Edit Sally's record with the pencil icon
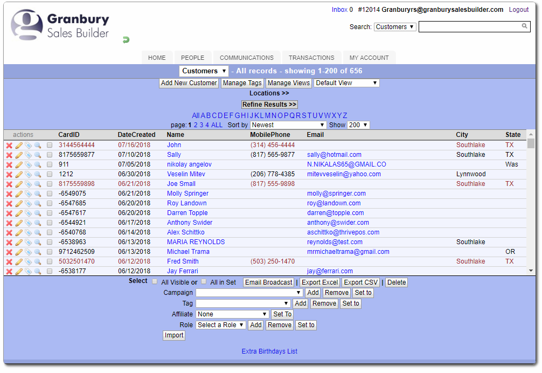Screen dimensions: 542x373 pos(19,155)
